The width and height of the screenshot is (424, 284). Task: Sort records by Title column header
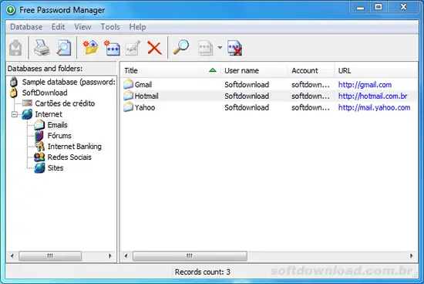170,71
